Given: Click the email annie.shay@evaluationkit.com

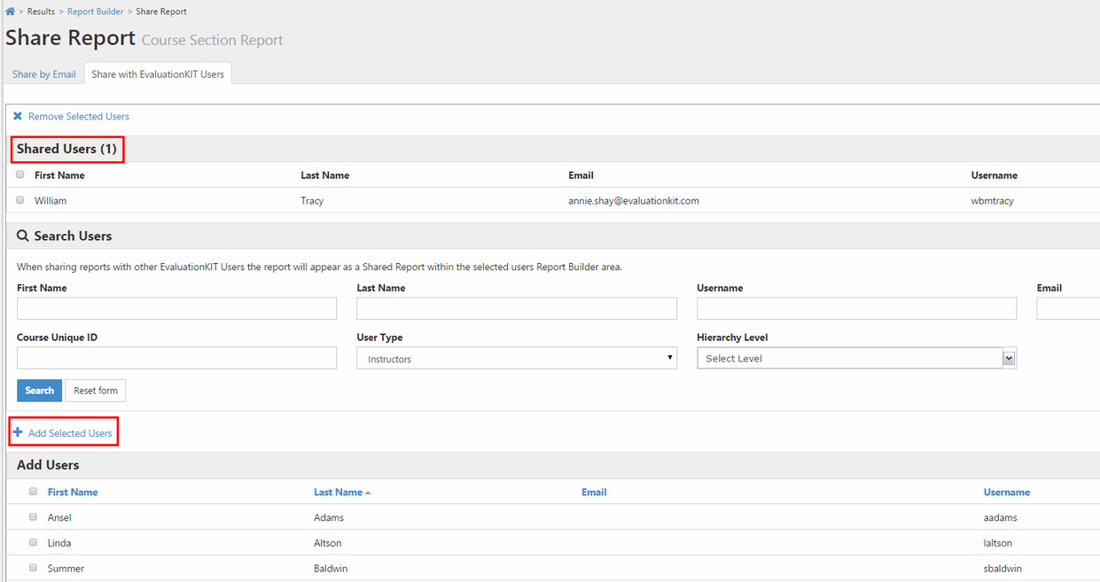Looking at the screenshot, I should tap(634, 201).
